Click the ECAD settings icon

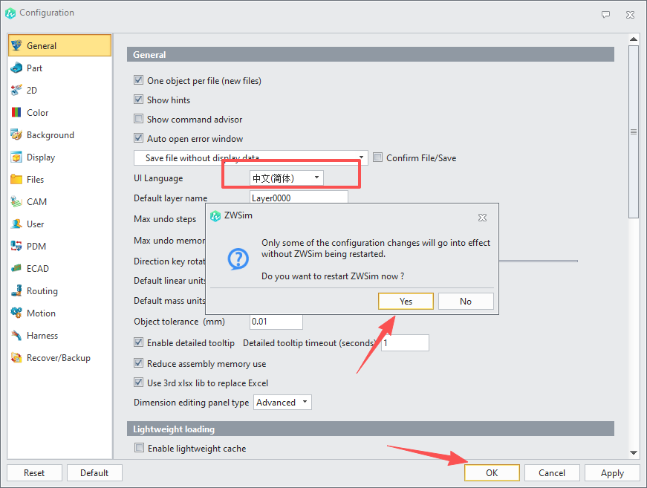pos(16,269)
